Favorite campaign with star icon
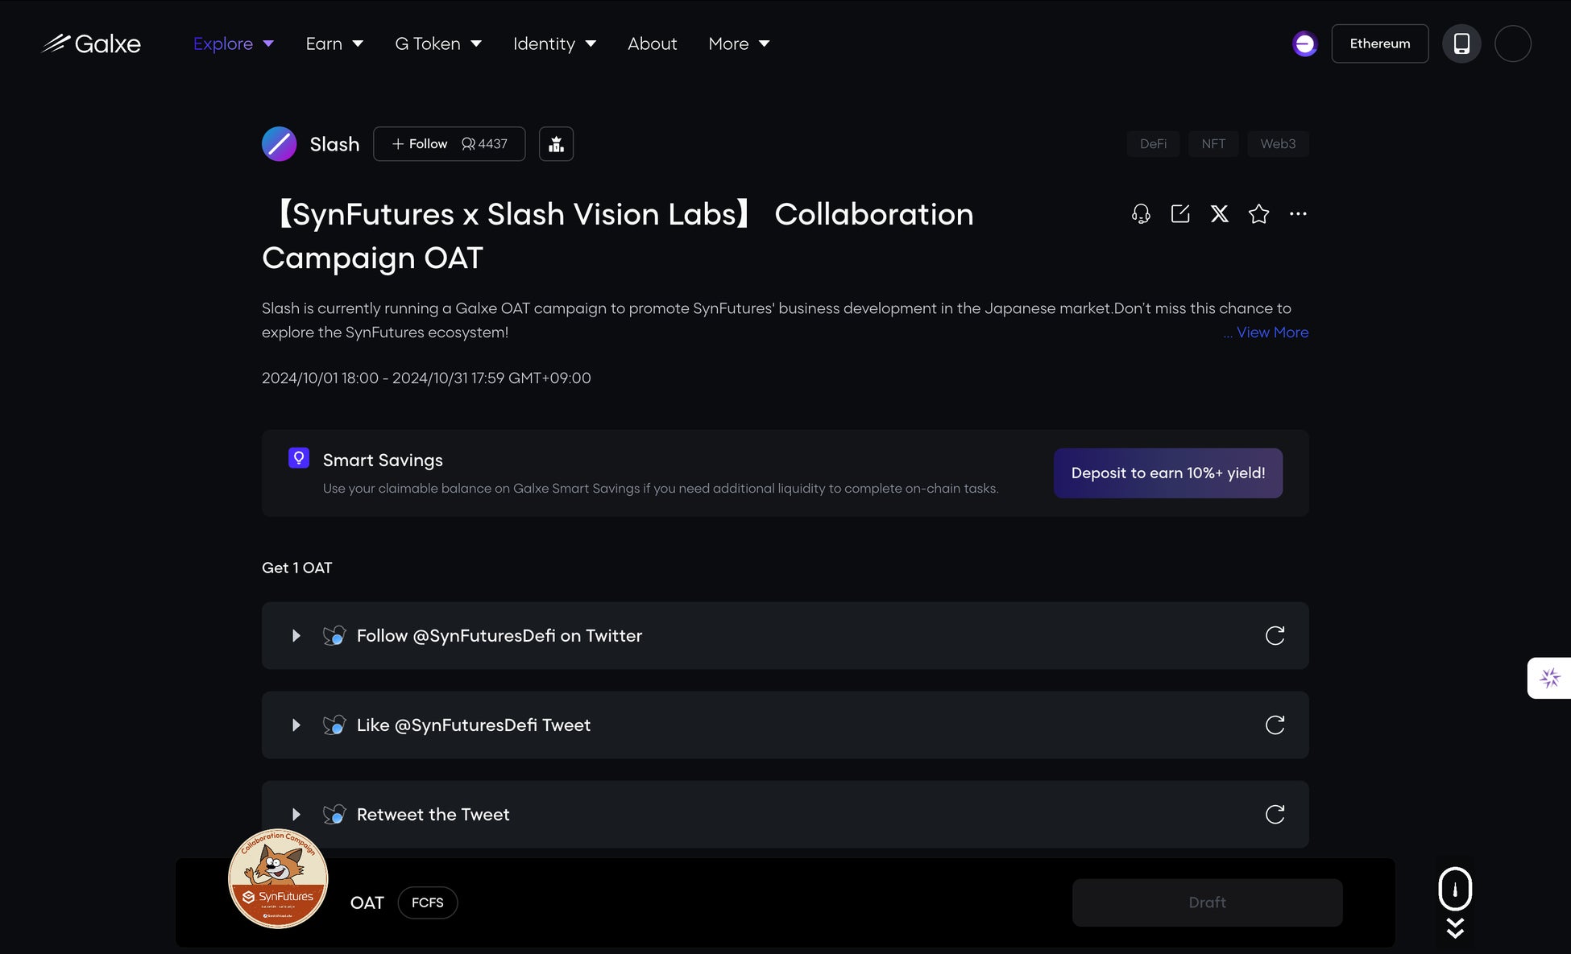The height and width of the screenshot is (954, 1571). [1258, 213]
